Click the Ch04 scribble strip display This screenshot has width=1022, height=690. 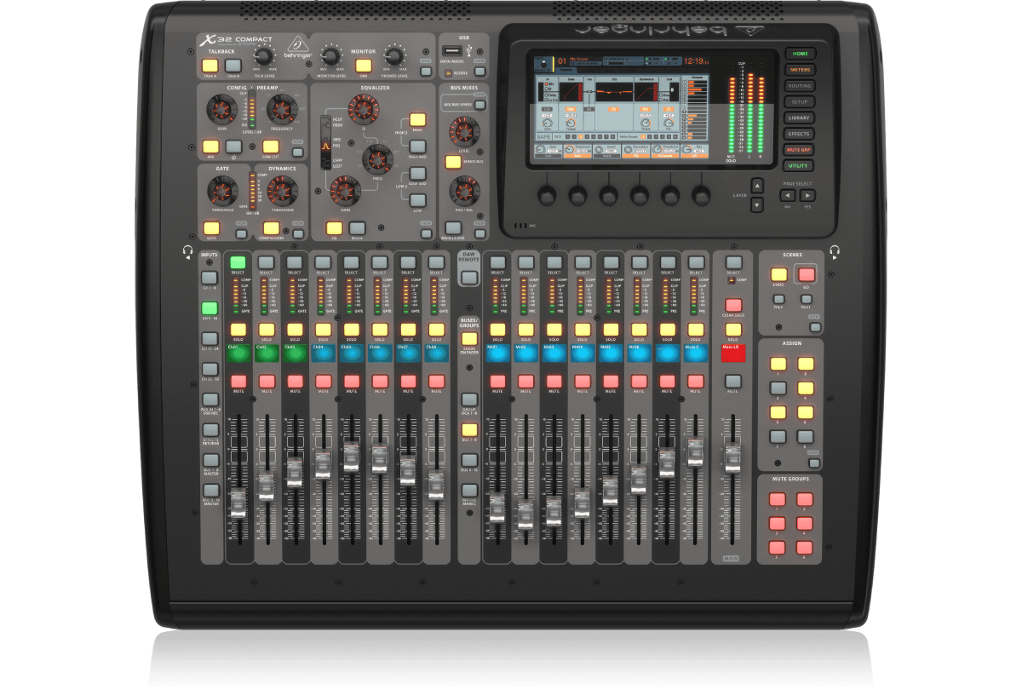click(x=322, y=354)
